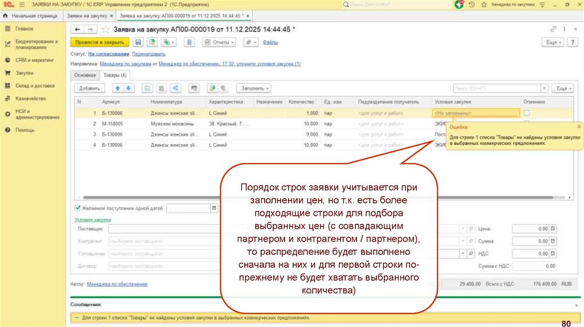Open calendar picker for desired delivery date

click(214, 209)
